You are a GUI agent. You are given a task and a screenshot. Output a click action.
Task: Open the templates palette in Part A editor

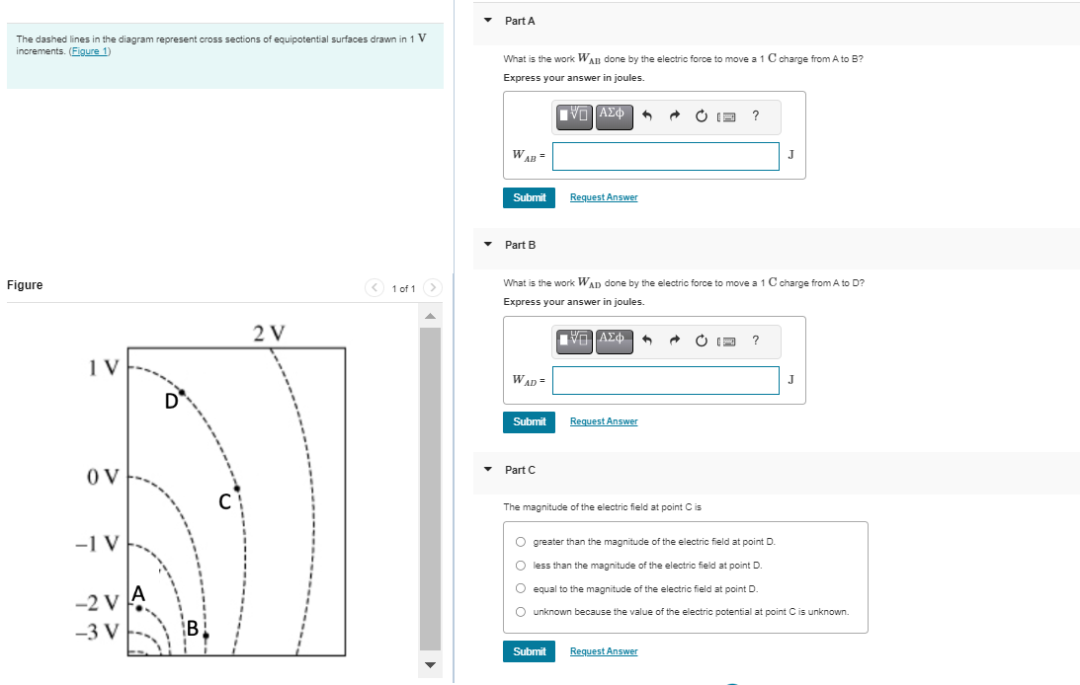pyautogui.click(x=573, y=116)
